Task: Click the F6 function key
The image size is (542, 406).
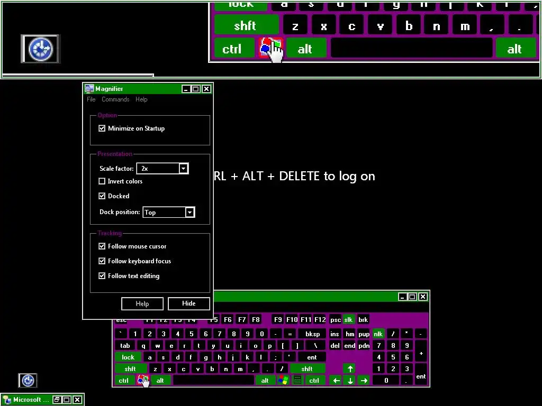Action: tap(228, 319)
